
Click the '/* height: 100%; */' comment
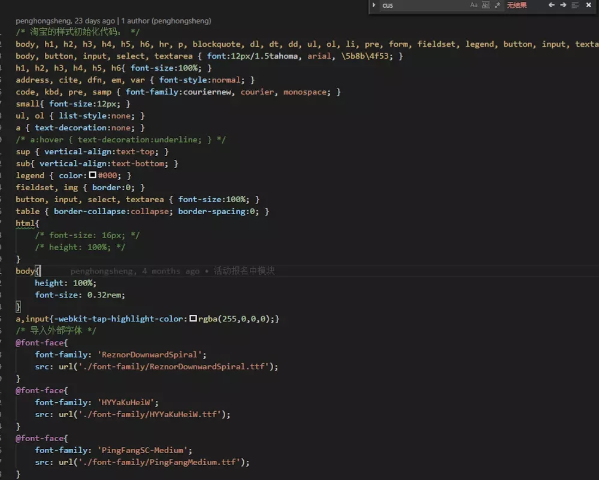80,247
